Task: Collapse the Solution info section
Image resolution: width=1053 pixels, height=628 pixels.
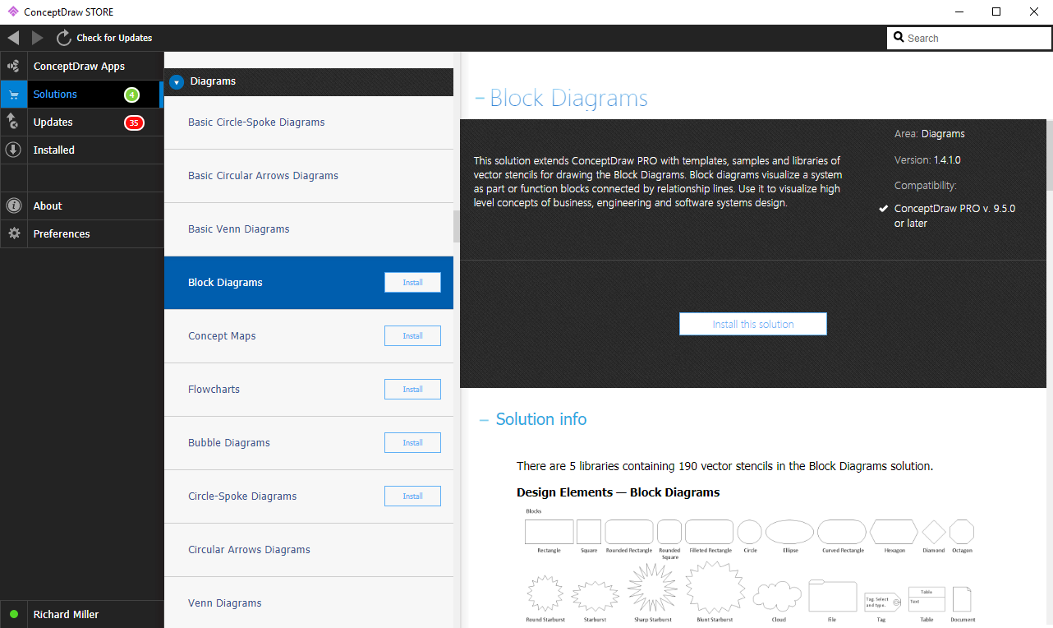Action: (485, 419)
